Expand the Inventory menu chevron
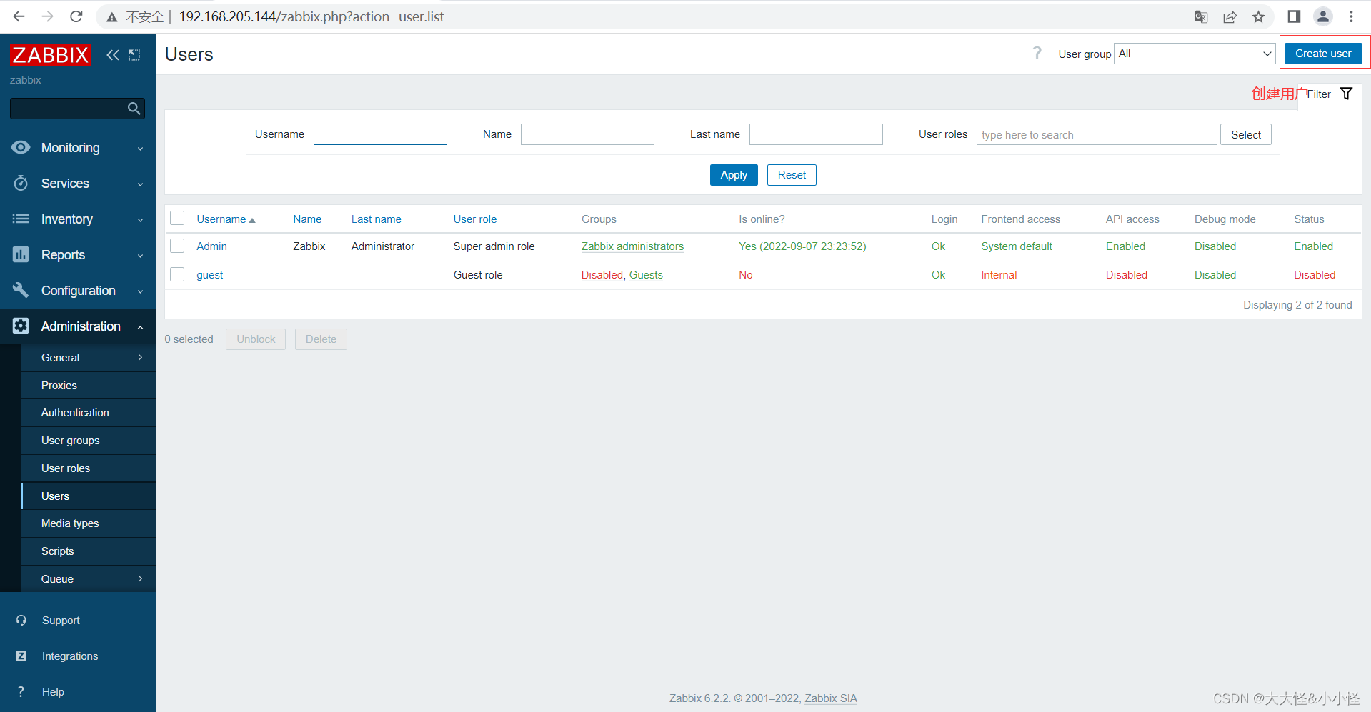This screenshot has height=712, width=1371. tap(140, 220)
